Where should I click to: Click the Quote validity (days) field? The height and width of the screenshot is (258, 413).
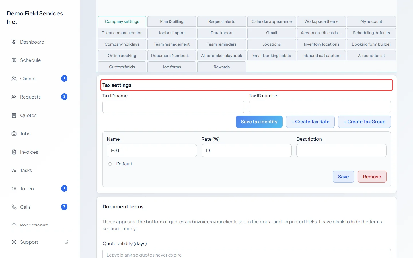click(x=247, y=253)
